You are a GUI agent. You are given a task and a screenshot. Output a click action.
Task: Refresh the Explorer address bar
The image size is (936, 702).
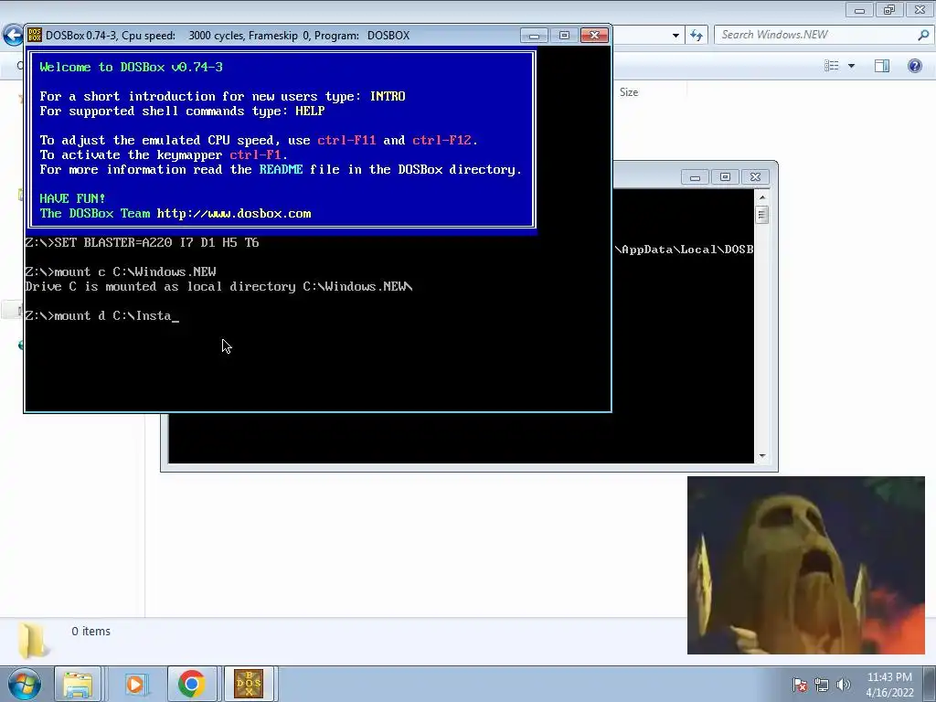696,36
